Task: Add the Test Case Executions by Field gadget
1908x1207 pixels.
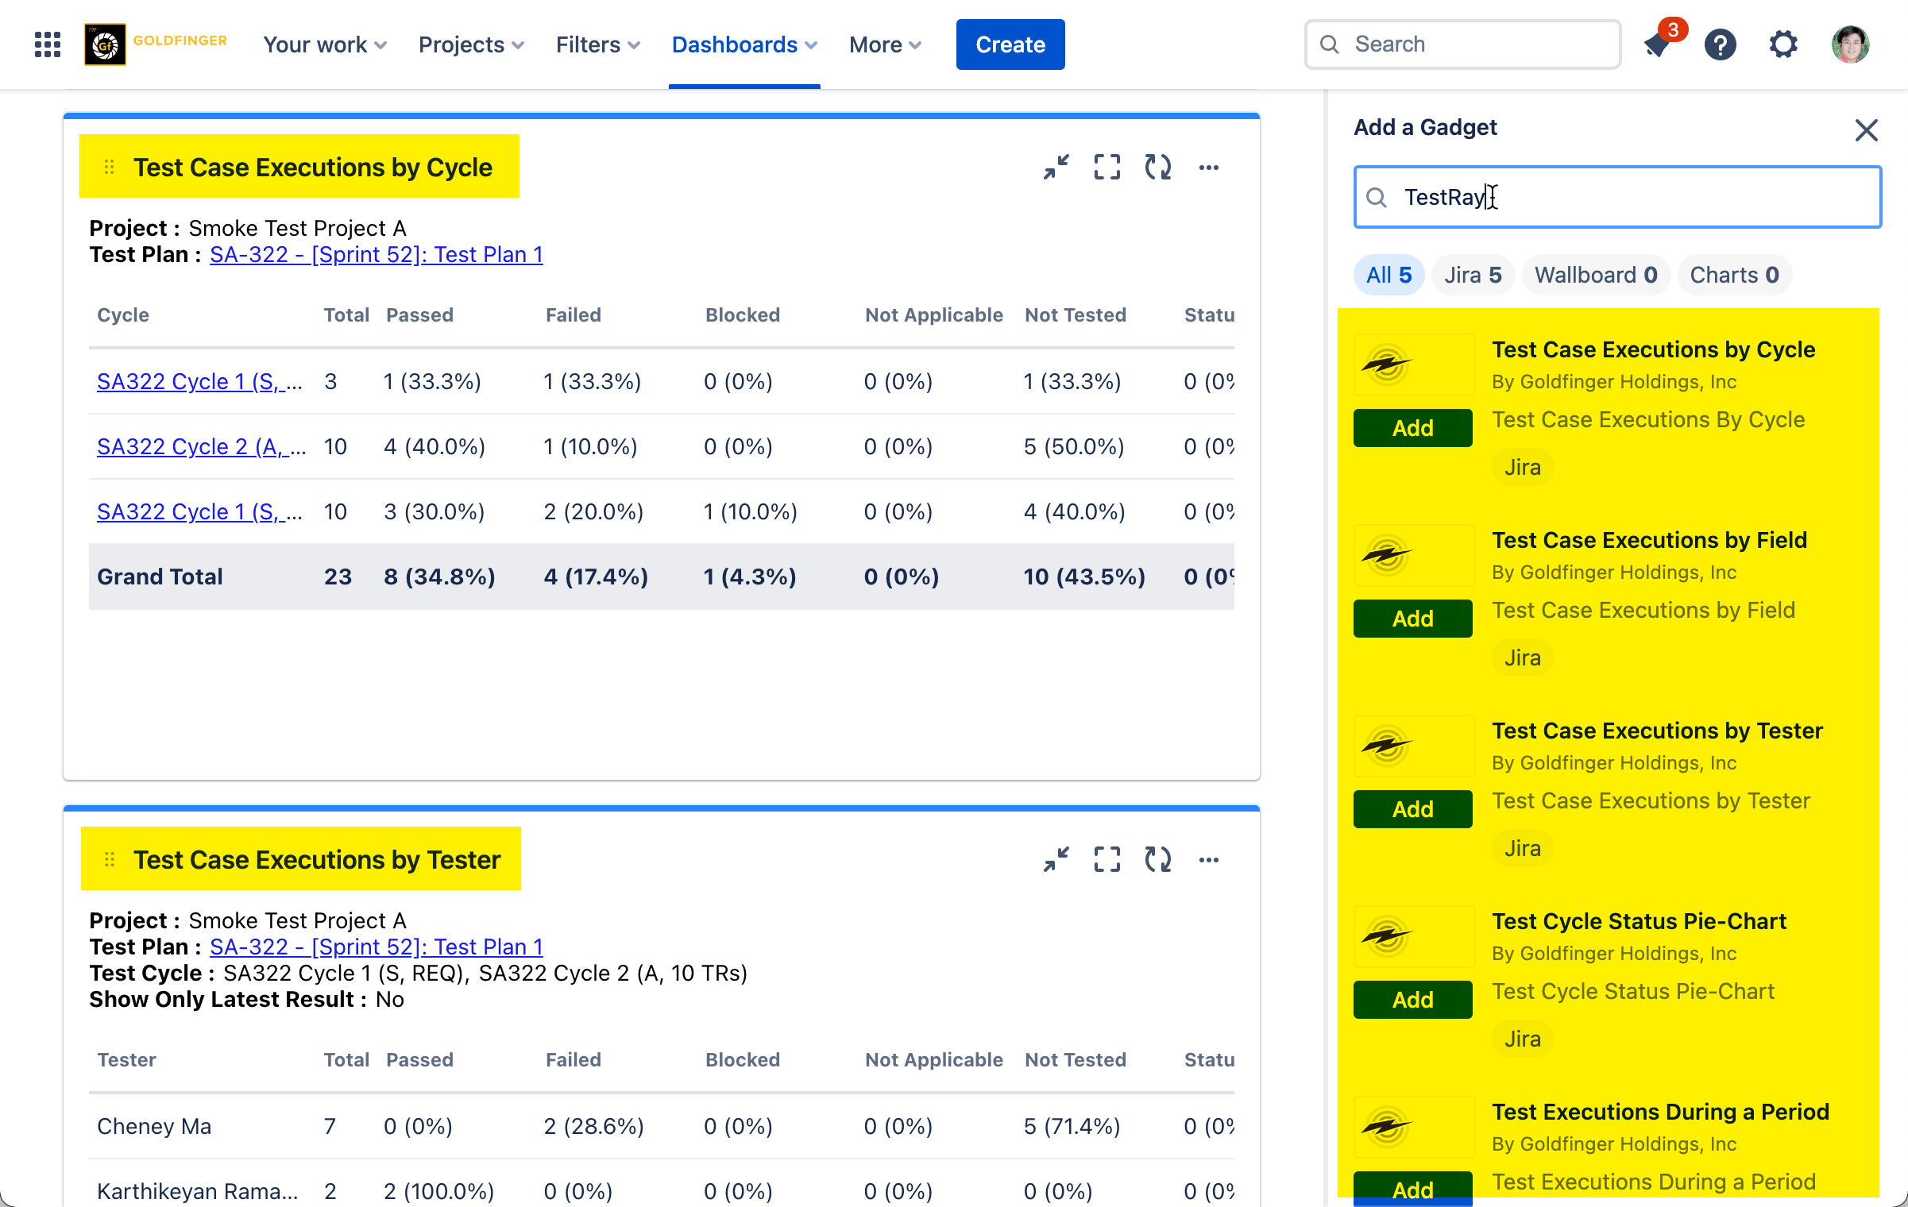Action: (1412, 619)
